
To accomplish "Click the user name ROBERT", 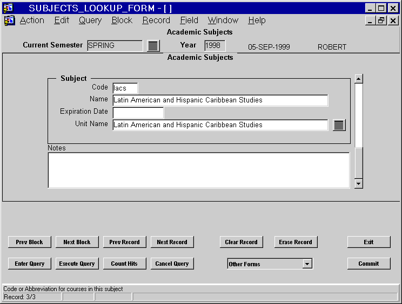I will coord(332,47).
